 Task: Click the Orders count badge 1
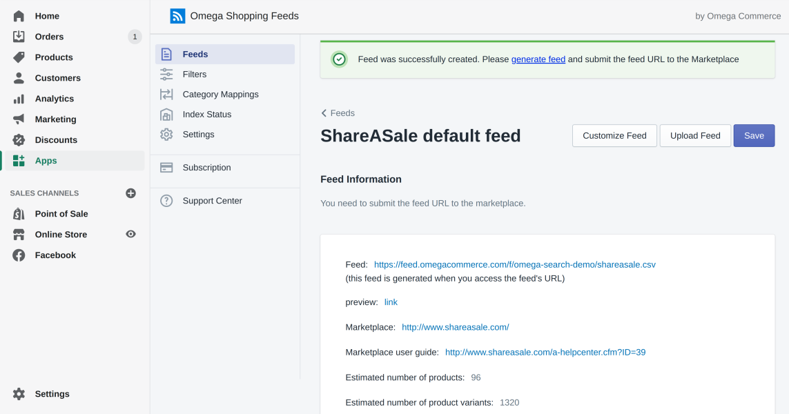[135, 37]
